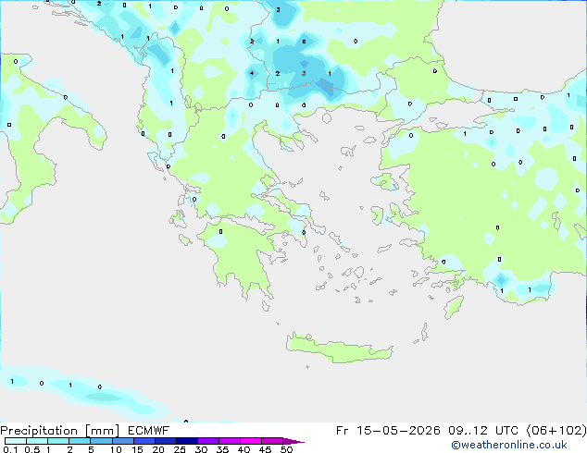
Task: Click the 'Precipitation' title text
Action: coord(39,431)
